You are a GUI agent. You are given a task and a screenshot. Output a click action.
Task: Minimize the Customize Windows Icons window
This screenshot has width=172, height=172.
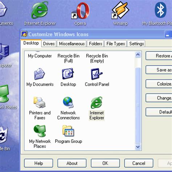tap(168, 34)
